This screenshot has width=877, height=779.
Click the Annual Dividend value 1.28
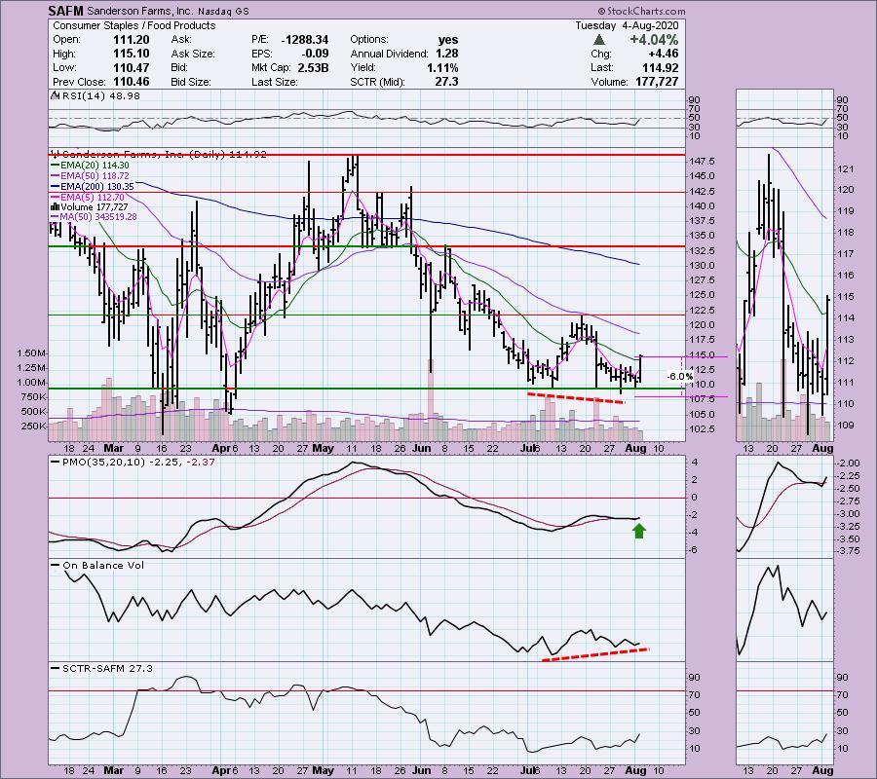click(x=447, y=54)
